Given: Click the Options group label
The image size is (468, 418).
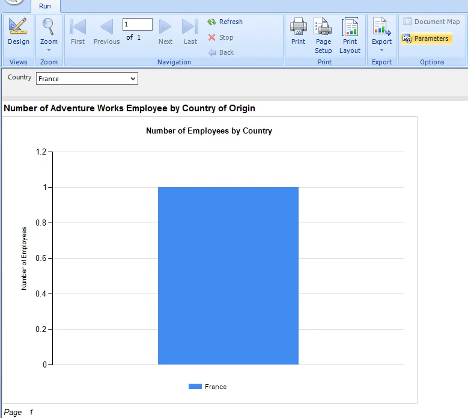Looking at the screenshot, I should (x=432, y=62).
